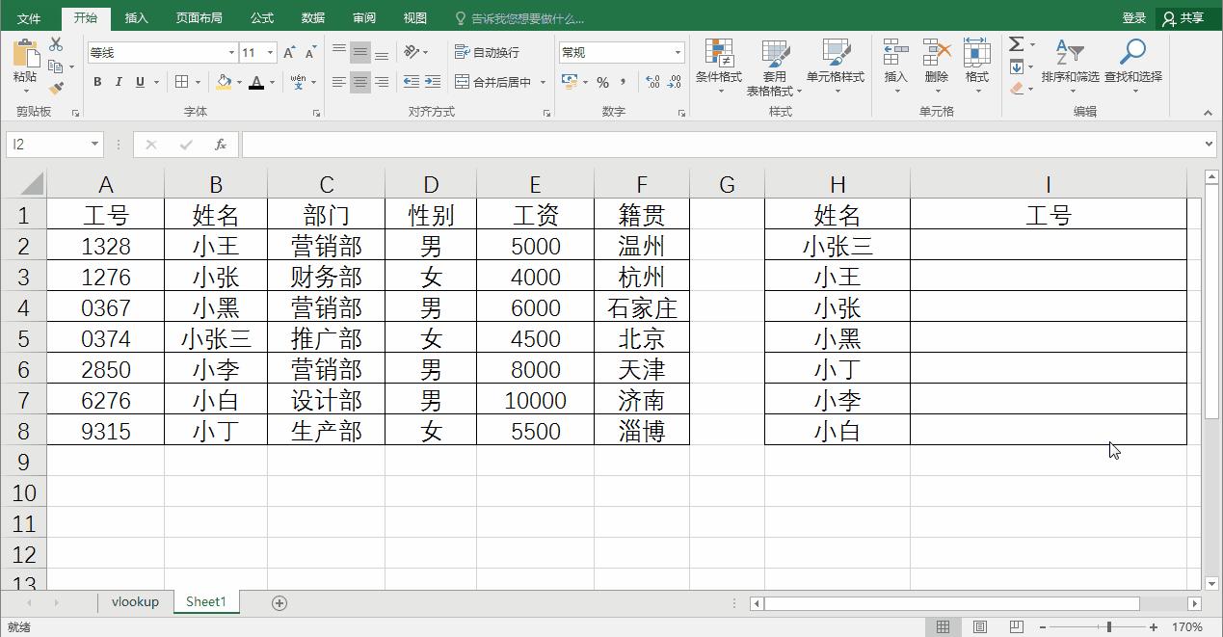This screenshot has width=1223, height=637.
Task: Click the insert function fx icon
Action: (222, 145)
